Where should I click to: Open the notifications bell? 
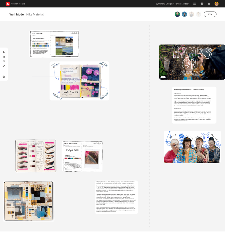tap(209, 4)
